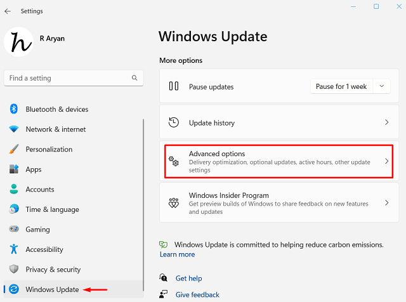The width and height of the screenshot is (406, 302).
Task: Go to Privacy & security settings
Action: 53,270
